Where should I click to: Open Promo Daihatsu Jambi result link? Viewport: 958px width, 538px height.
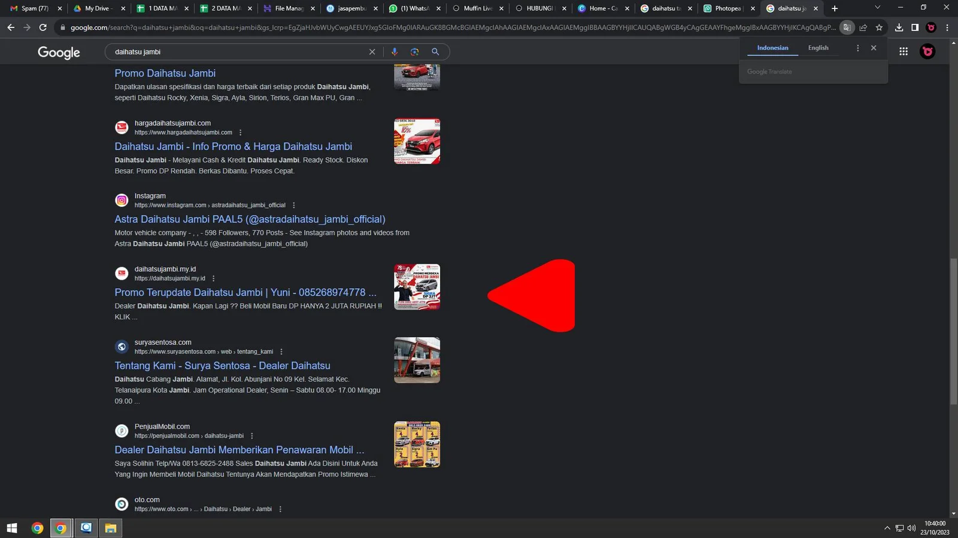[165, 73]
